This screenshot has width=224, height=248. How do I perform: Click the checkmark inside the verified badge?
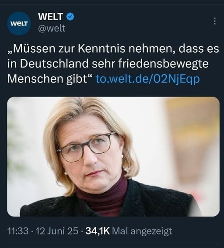(x=70, y=17)
